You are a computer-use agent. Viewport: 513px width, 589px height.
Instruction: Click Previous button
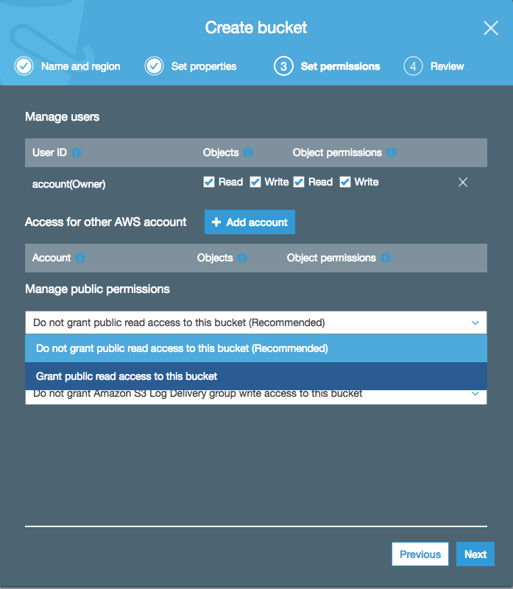[x=420, y=554]
